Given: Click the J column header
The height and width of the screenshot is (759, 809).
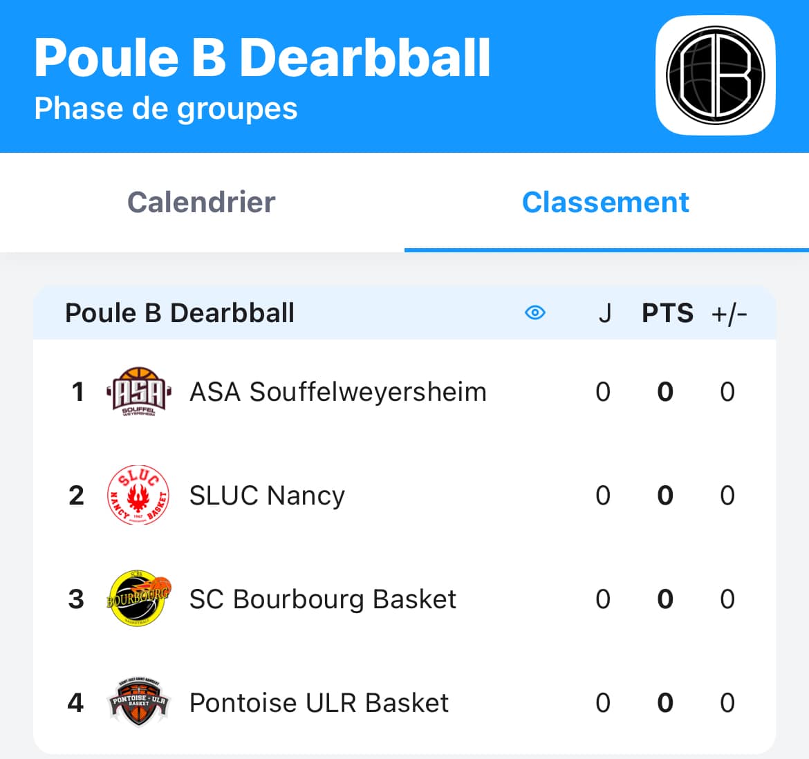Looking at the screenshot, I should 604,313.
